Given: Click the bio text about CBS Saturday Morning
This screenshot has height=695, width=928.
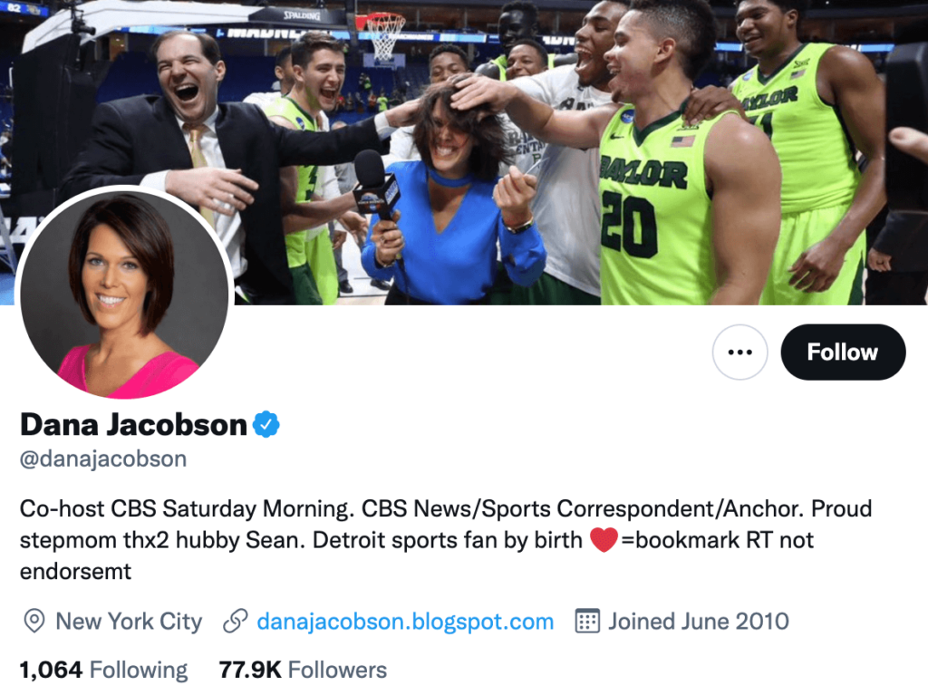Looking at the screenshot, I should pyautogui.click(x=446, y=540).
